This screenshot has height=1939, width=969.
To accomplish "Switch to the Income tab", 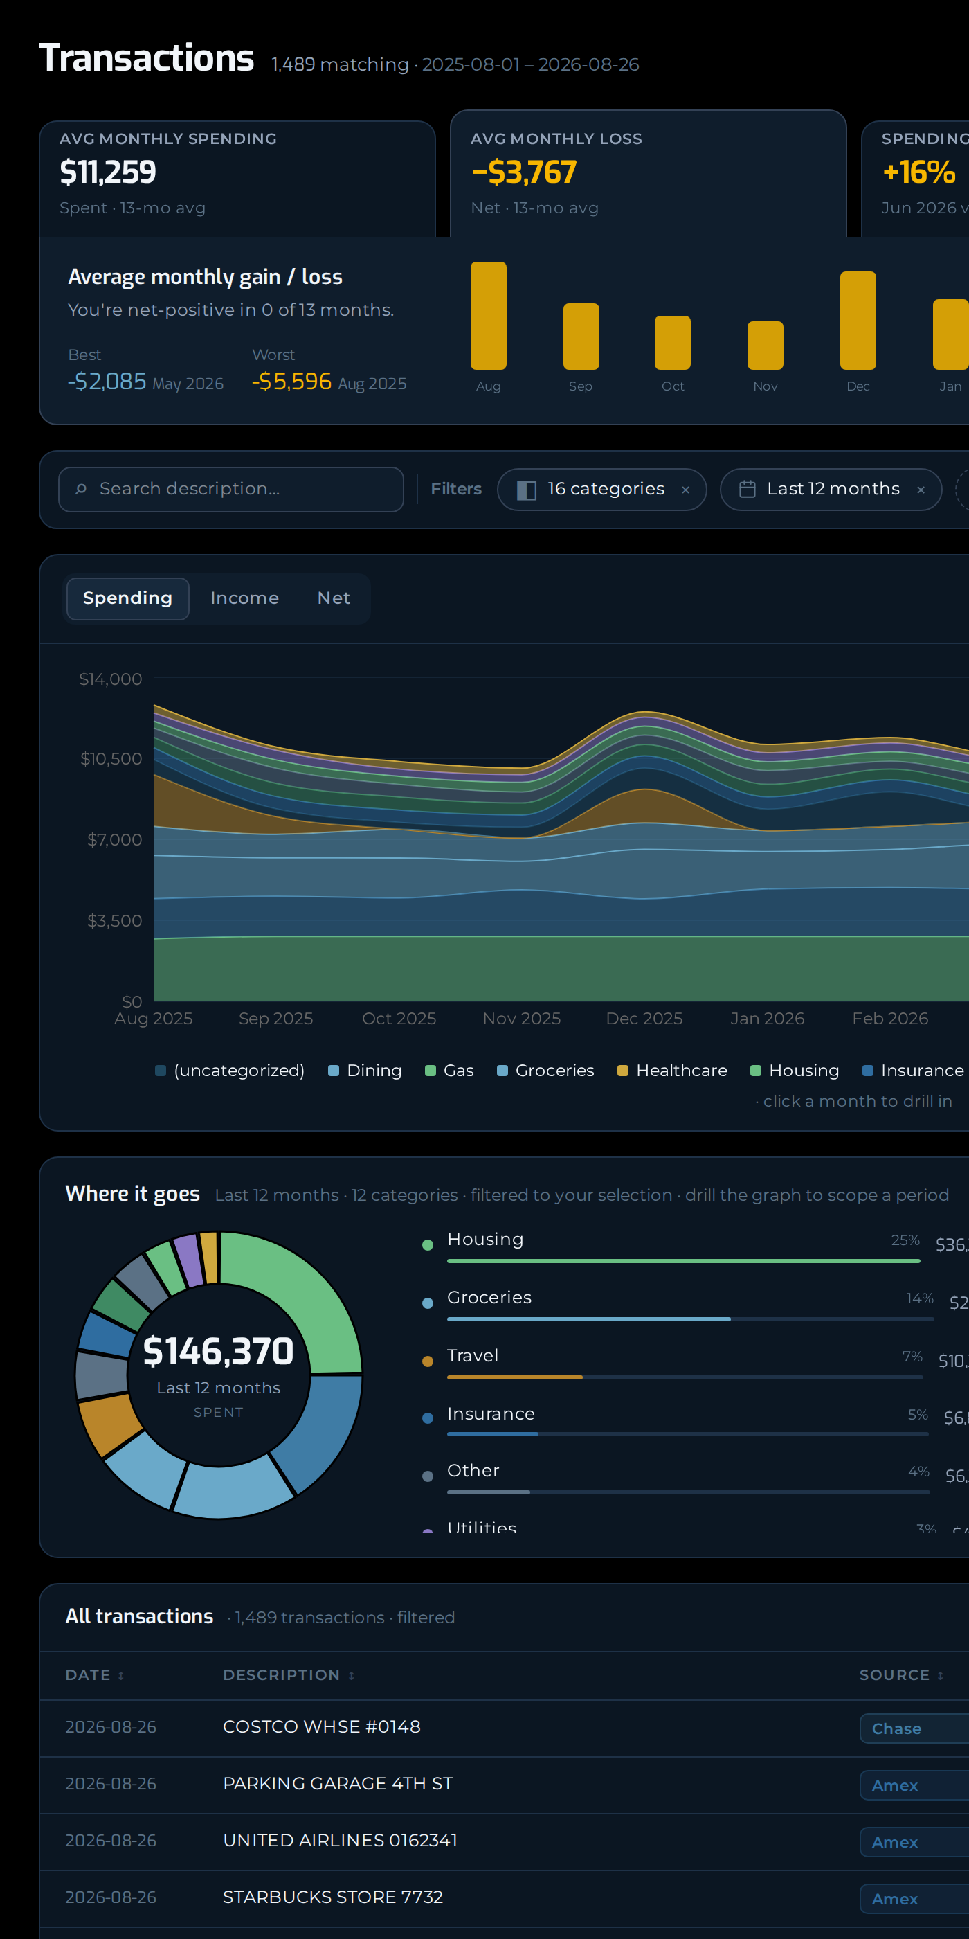I will coord(244,598).
